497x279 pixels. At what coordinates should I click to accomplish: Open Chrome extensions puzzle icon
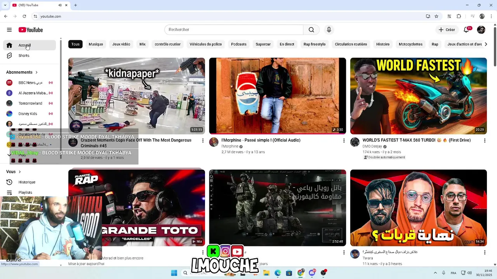click(459, 16)
